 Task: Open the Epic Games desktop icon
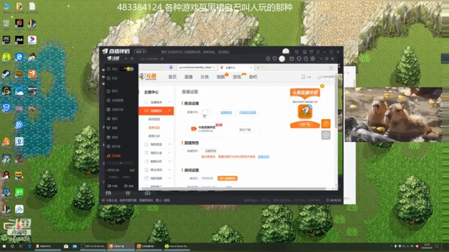pyautogui.click(x=6, y=40)
